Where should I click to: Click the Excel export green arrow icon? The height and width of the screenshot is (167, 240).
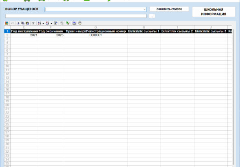(x=68, y=23)
